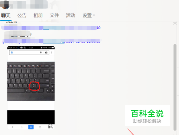This screenshot has width=179, height=135.
Task: Open the 活动 tab
Action: tap(71, 15)
